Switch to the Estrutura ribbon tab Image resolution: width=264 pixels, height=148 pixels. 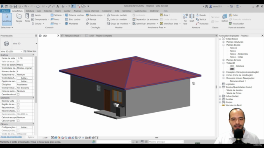(x=30, y=11)
